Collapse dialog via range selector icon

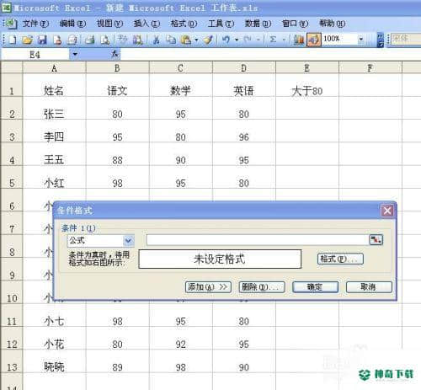[x=376, y=240]
